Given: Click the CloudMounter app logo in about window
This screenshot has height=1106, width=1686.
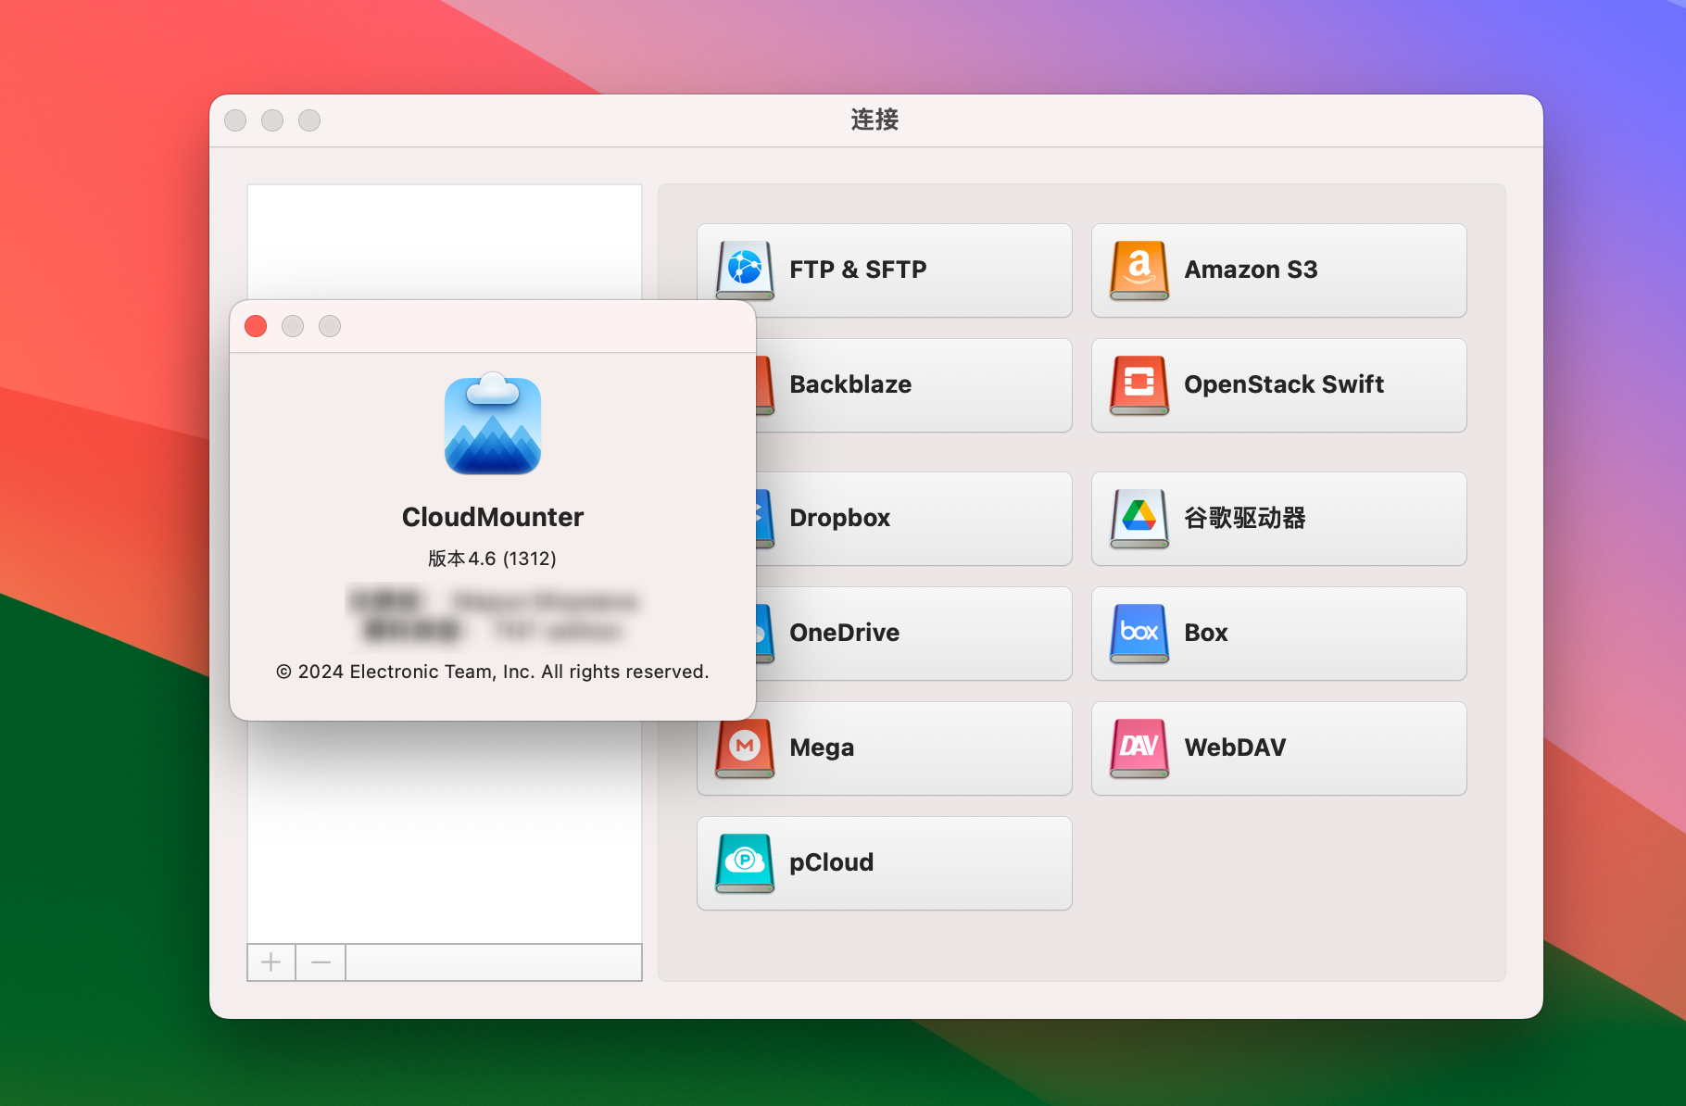Looking at the screenshot, I should point(493,425).
